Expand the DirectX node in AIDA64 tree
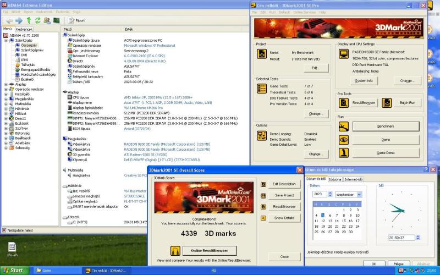 (x=6, y=118)
